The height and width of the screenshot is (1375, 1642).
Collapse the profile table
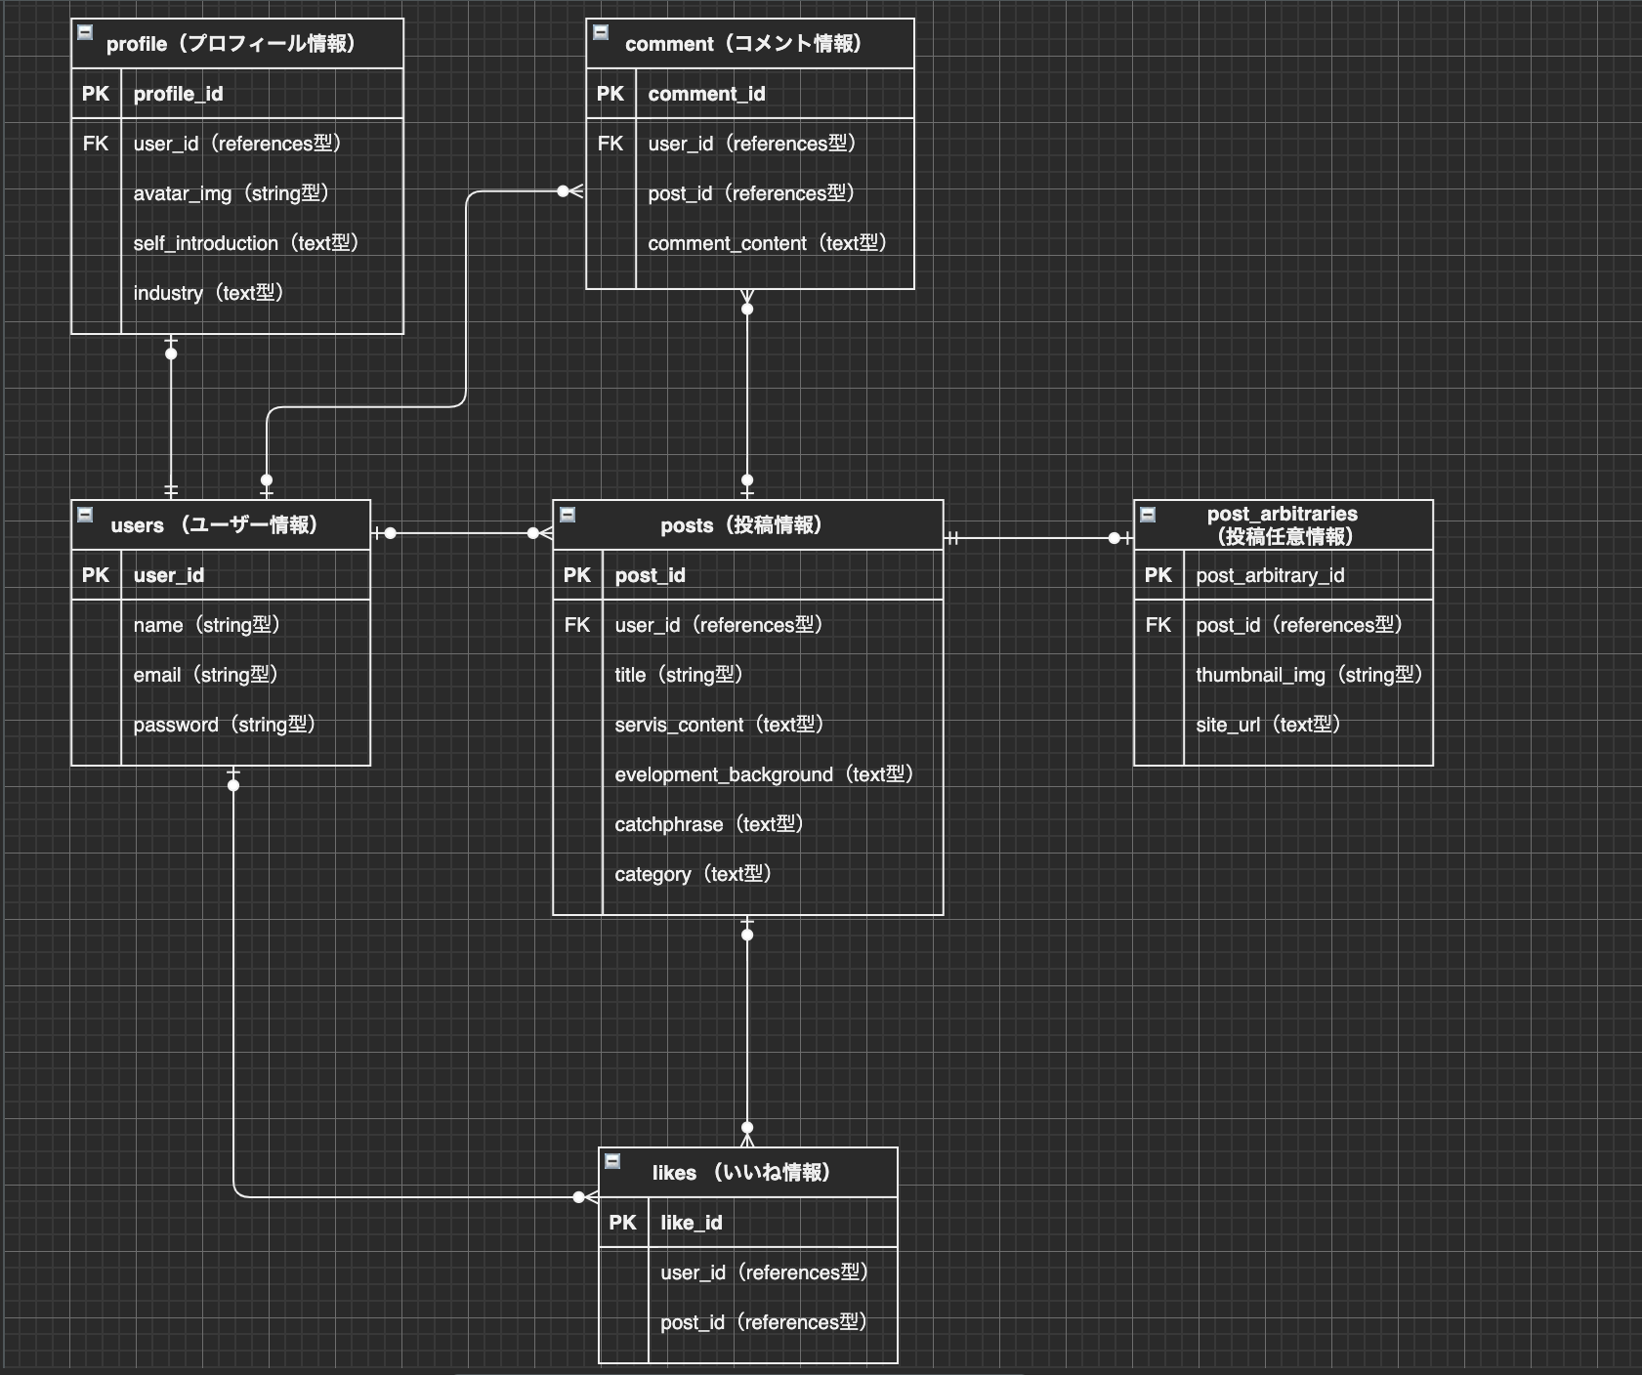coord(85,31)
